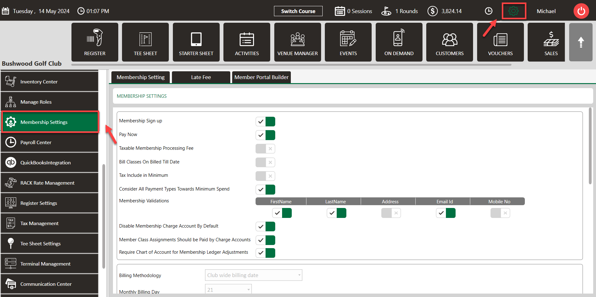This screenshot has width=596, height=297.
Task: Open the Register barcode scanner tile
Action: [95, 42]
